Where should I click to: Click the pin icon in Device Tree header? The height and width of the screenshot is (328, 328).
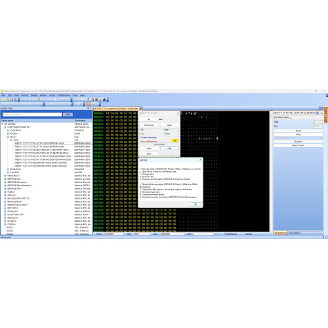coord(88,108)
